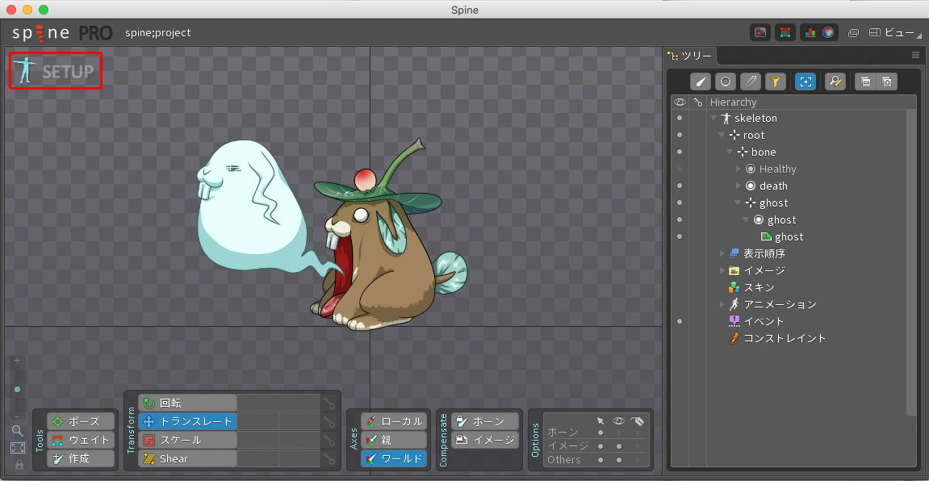Screen dimensions: 929x481
Task: Toggle visibility dot for death slot
Action: point(680,186)
